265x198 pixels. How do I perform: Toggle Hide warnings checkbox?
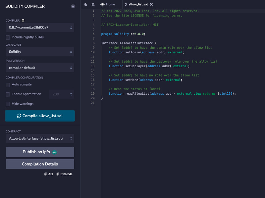[x=8, y=104]
